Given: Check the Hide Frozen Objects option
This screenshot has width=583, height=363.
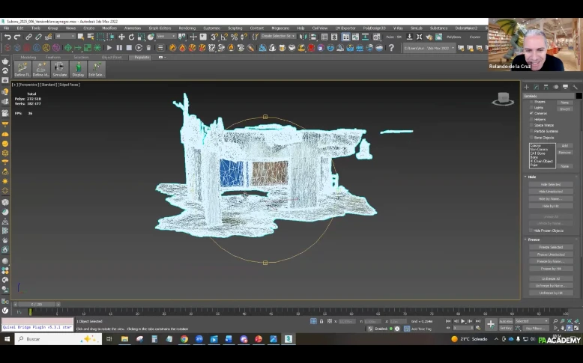Looking at the screenshot, I should click(532, 231).
